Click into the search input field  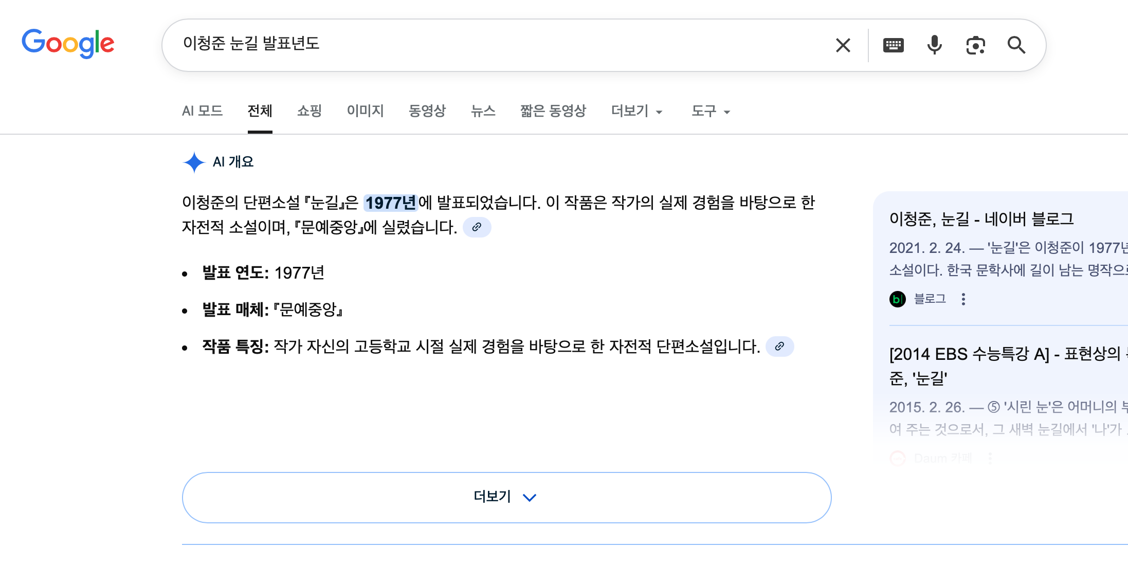click(x=504, y=44)
